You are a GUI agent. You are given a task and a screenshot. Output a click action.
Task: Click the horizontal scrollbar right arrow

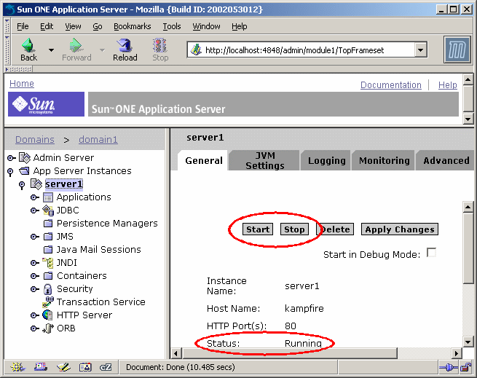point(456,353)
